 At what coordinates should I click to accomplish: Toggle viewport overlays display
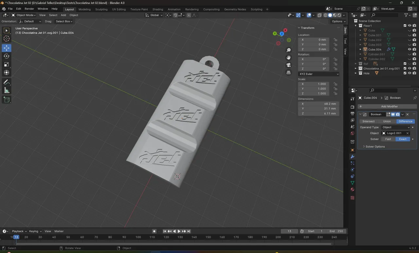coord(309,15)
